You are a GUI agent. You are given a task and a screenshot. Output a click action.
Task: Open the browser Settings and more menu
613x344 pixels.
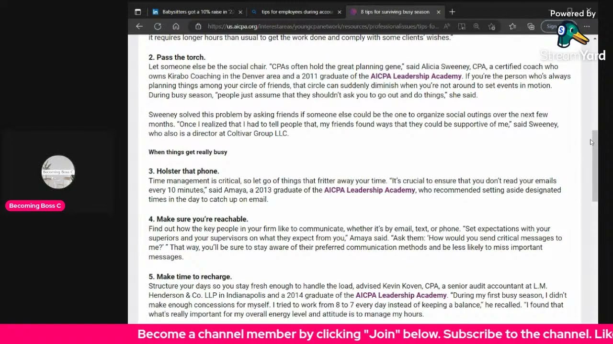587,26
